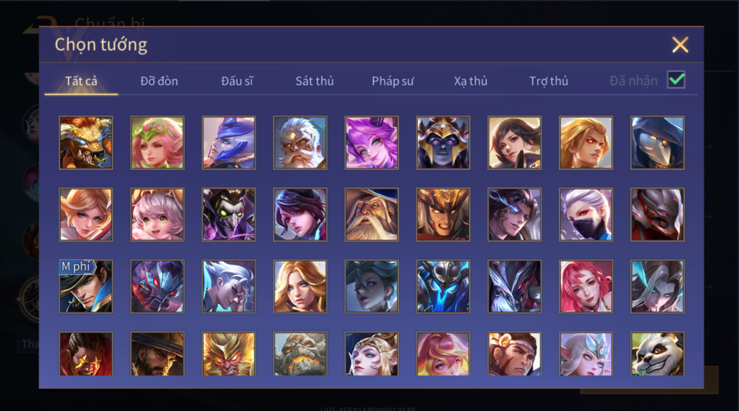Choose the hero marked 'M phí'

(86, 287)
